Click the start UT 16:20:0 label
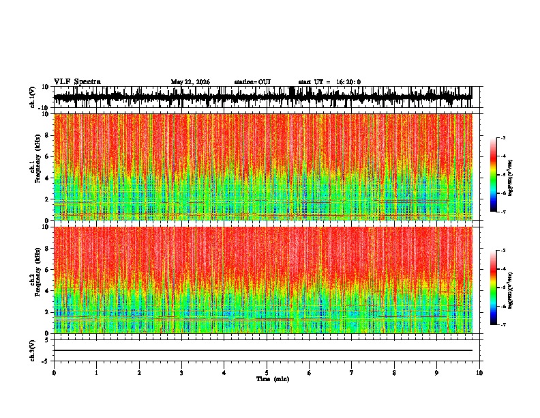 click(329, 82)
